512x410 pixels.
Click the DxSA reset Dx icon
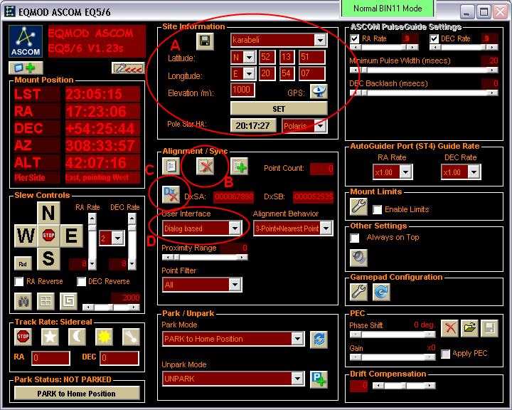coord(171,194)
